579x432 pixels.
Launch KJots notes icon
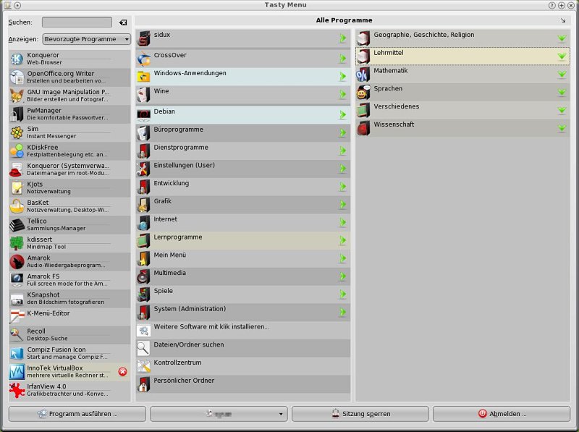coord(17,188)
